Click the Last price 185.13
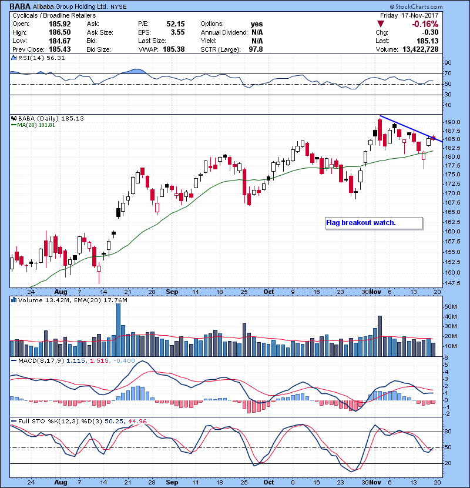The height and width of the screenshot is (488, 470). 427,41
